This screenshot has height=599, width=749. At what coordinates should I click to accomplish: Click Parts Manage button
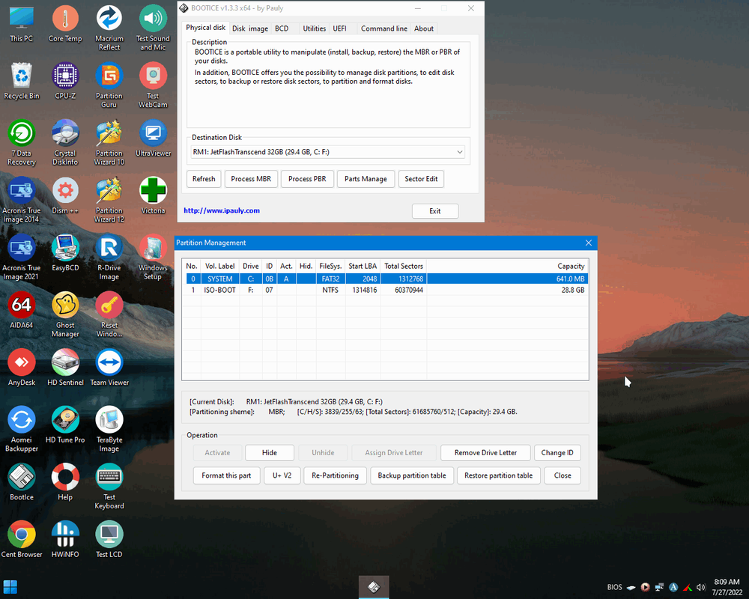[x=366, y=179]
